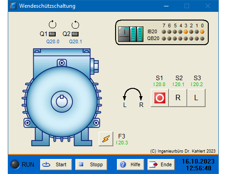The height and width of the screenshot is (174, 227).
Task: Click the Q1 clockwise rotation arrow symbol
Action: [x=53, y=24]
